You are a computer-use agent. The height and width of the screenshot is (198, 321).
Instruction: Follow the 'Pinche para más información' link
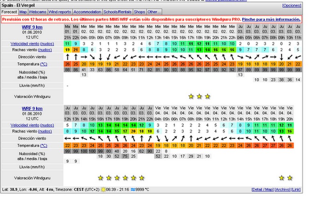(x=271, y=19)
